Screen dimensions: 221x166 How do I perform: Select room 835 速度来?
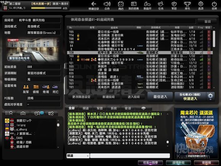coord(140,73)
